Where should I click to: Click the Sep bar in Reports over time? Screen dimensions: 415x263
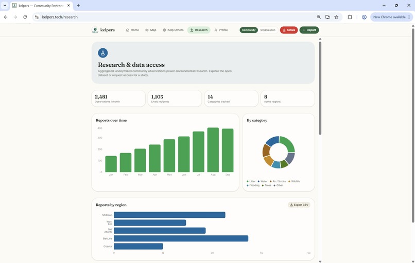[228, 151]
